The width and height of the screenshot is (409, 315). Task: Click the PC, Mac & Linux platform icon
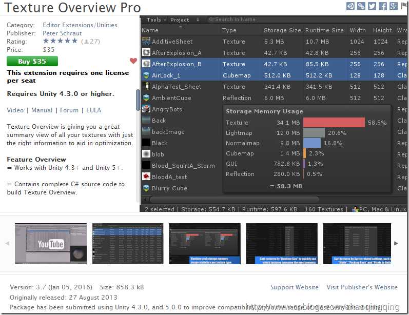355,209
